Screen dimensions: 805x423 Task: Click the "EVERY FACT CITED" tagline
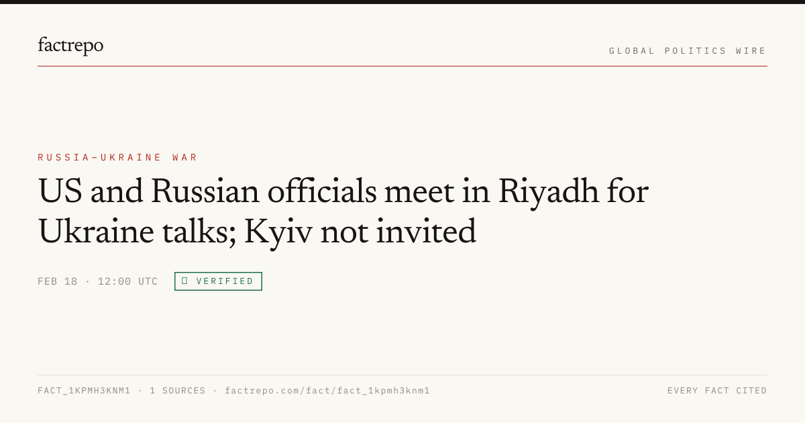[717, 391]
